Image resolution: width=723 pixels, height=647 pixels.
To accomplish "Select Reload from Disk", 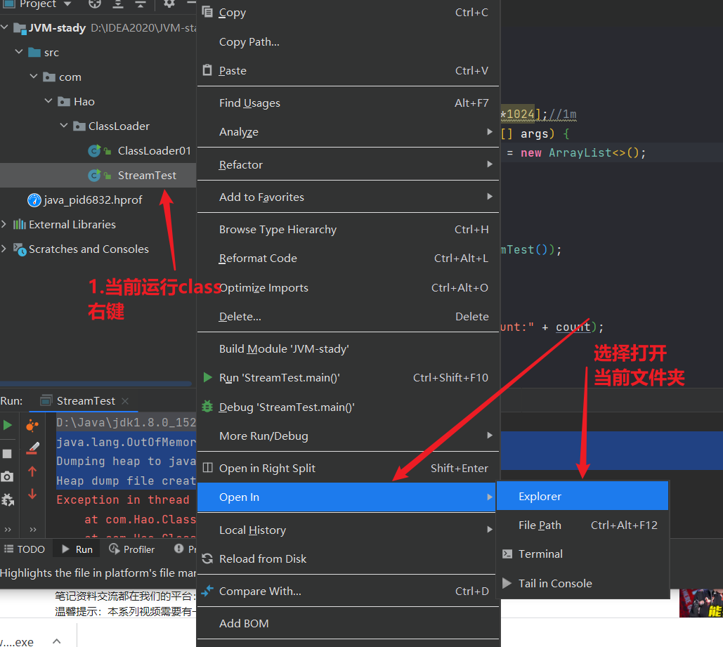I will tap(348, 559).
